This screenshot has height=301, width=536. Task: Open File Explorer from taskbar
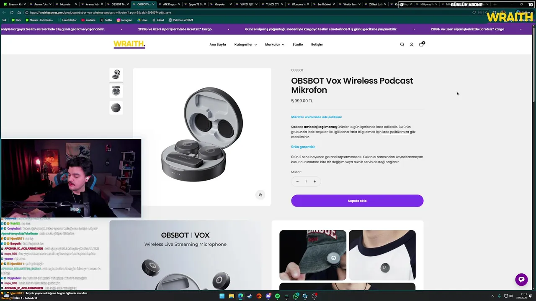pos(231,296)
